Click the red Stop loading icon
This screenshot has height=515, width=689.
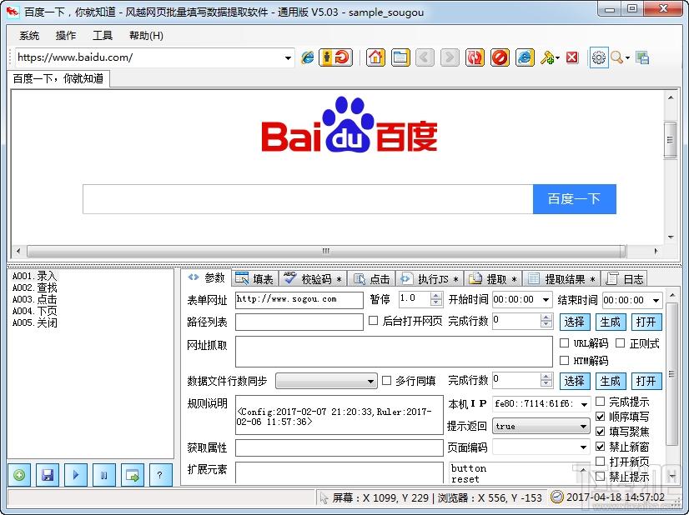coord(500,57)
